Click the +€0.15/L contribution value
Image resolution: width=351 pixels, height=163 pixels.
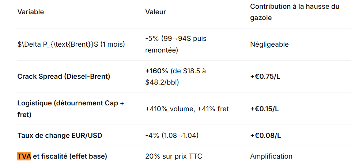[x=264, y=109]
